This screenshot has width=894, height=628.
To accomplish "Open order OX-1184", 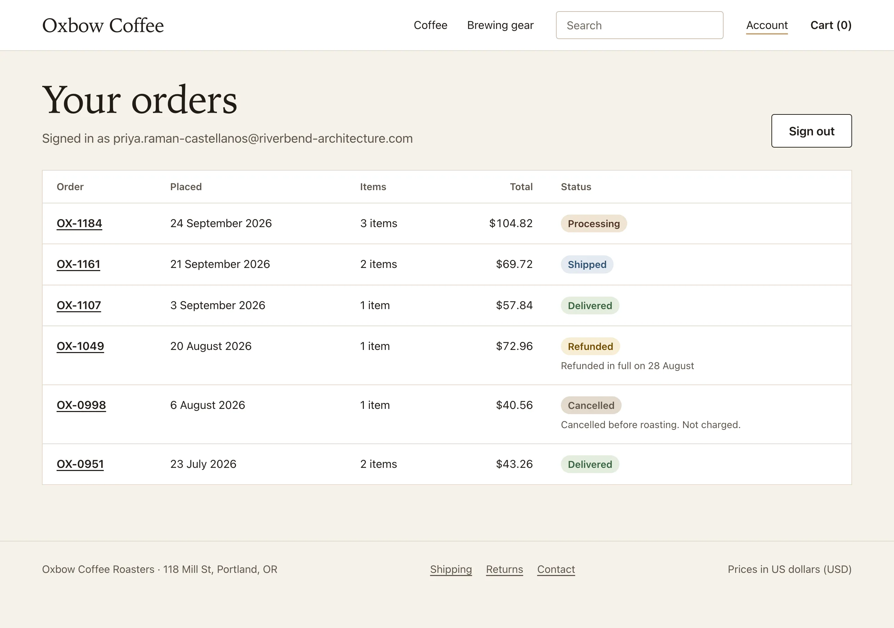I will point(79,223).
